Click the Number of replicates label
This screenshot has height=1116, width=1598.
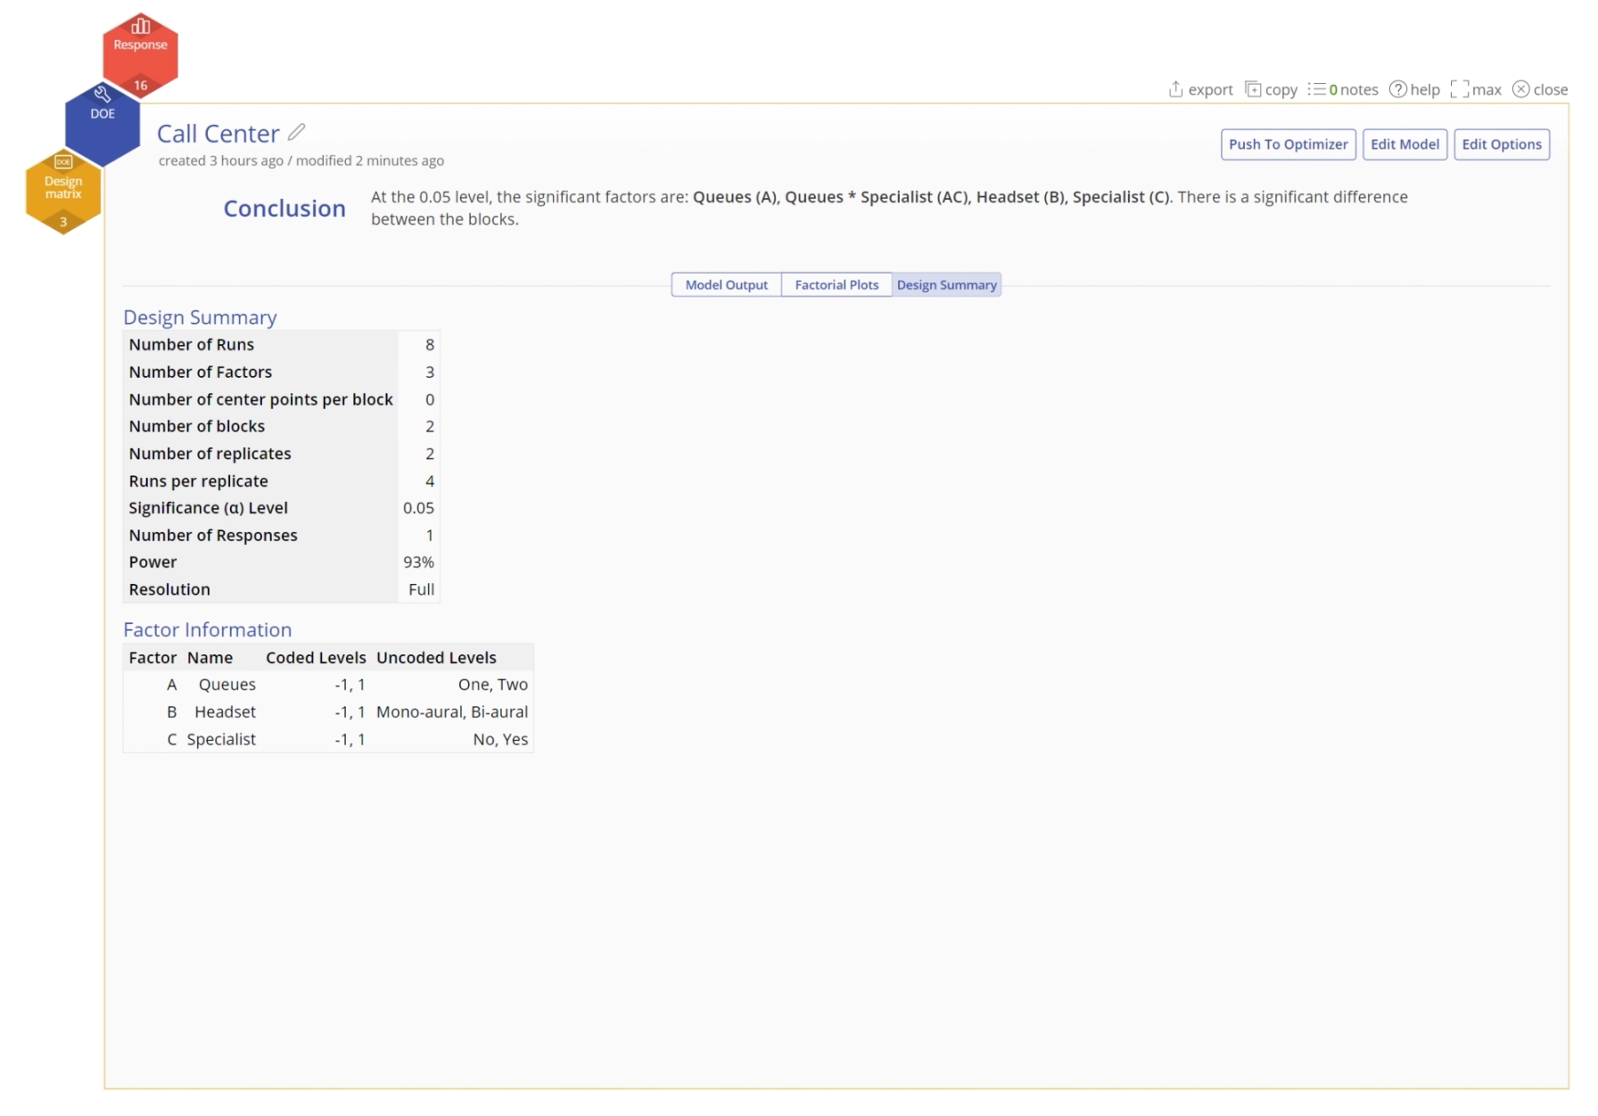tap(210, 454)
